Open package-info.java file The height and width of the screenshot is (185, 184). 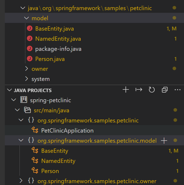(x=58, y=49)
